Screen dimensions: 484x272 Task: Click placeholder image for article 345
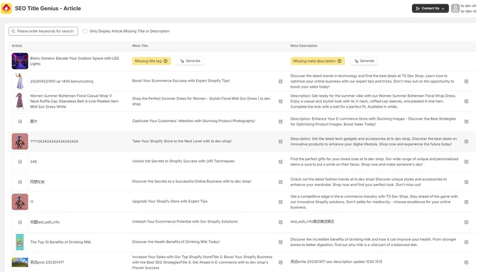(20, 161)
